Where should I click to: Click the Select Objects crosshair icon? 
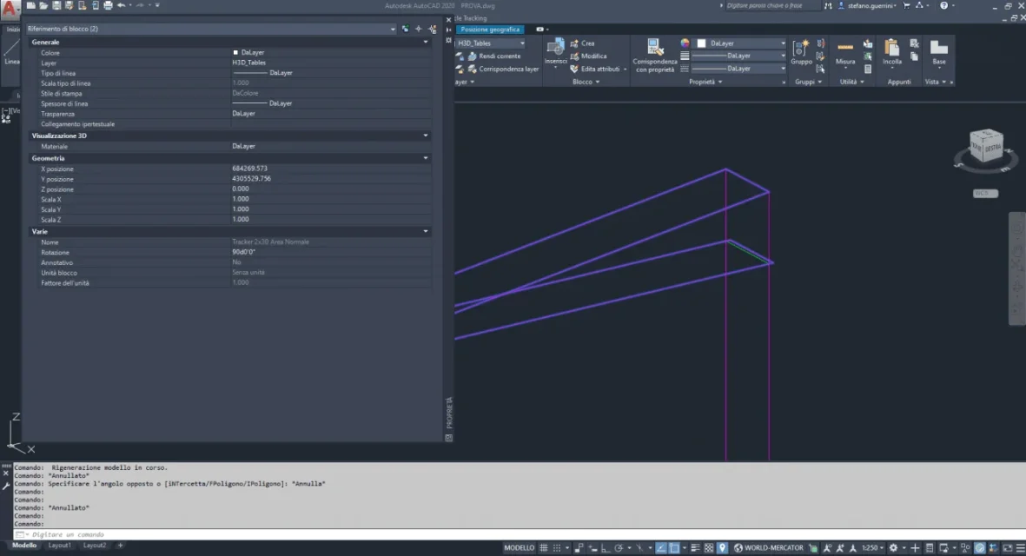point(419,29)
